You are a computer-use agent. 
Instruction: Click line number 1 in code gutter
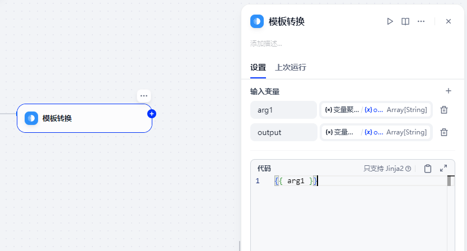point(258,181)
